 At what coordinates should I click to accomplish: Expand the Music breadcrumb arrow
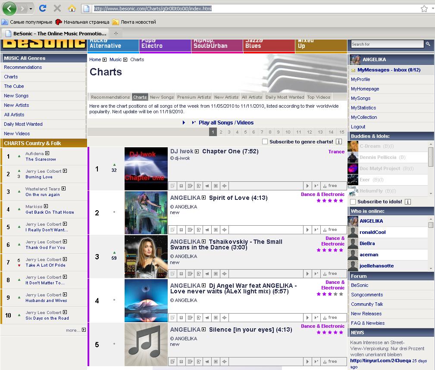[125, 59]
